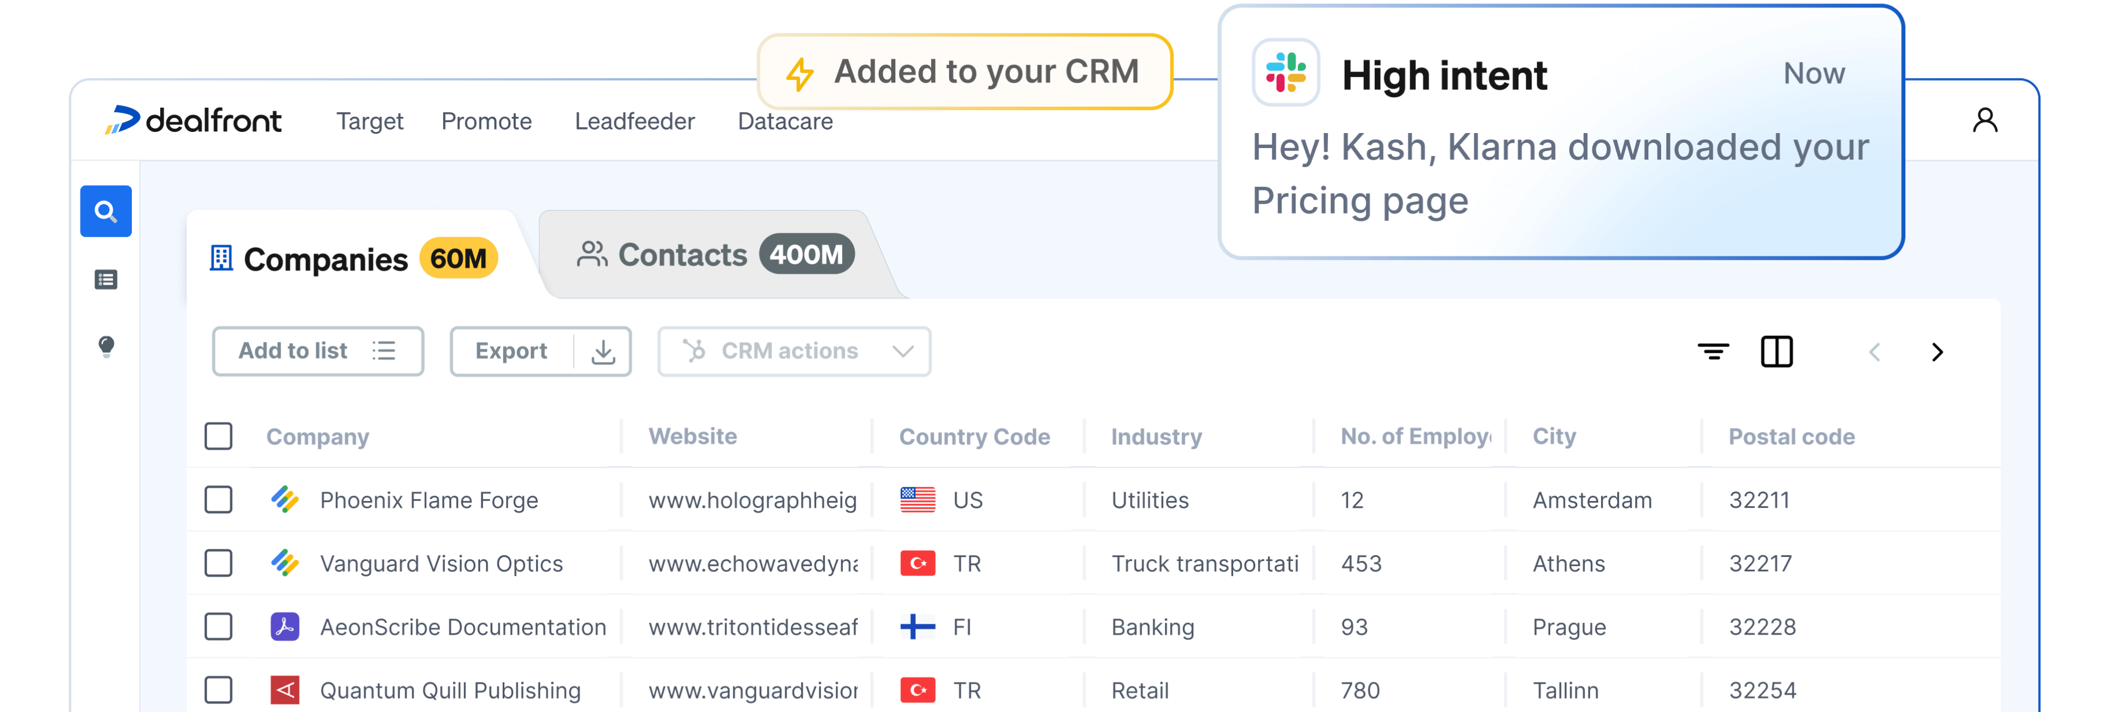Click the lightbulb insights sidebar icon
Screen dimensions: 2110x712
tap(106, 346)
